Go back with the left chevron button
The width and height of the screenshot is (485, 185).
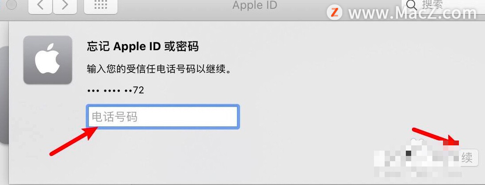click(x=40, y=6)
